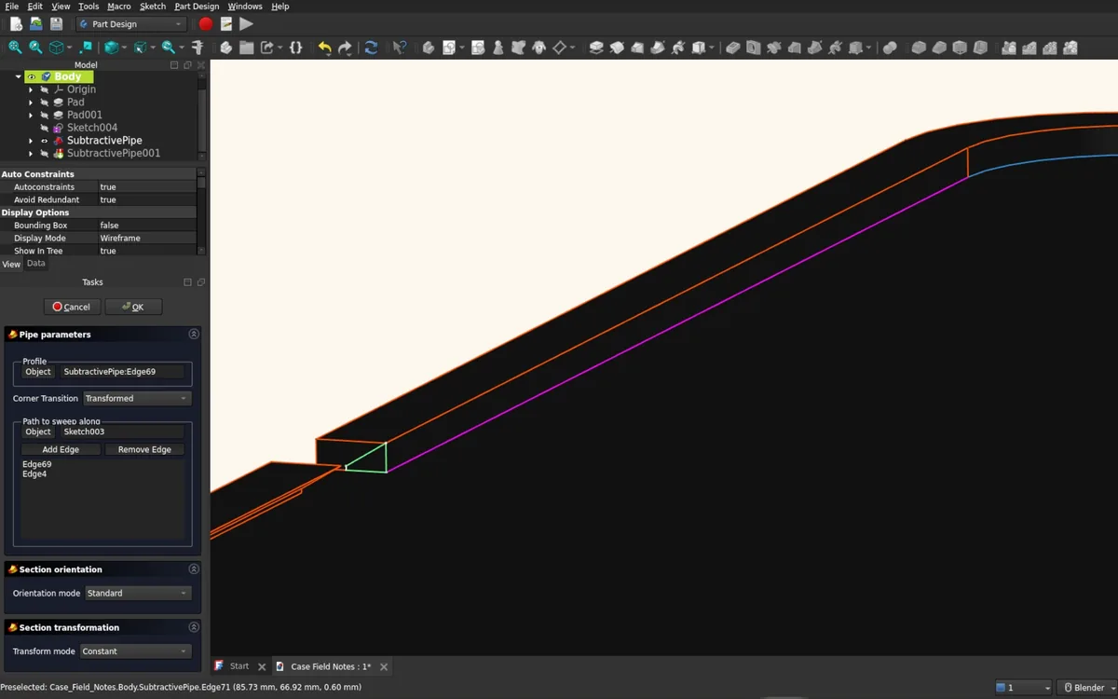Click the Path to sweep Object button
The width and height of the screenshot is (1118, 699).
tap(38, 432)
